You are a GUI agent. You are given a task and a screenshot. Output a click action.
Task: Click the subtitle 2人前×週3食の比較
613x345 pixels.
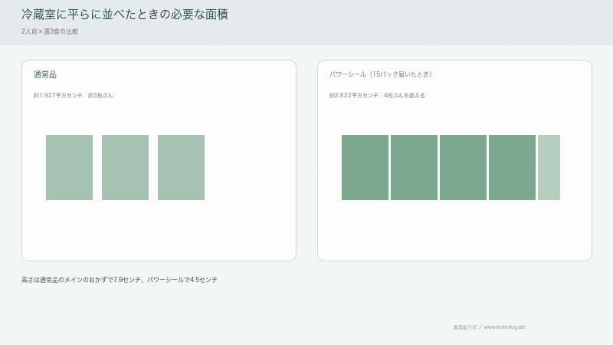click(50, 31)
